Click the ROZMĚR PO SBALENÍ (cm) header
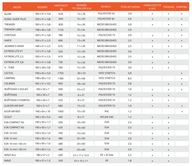This screenshot has width=192, height=166. tap(82, 7)
